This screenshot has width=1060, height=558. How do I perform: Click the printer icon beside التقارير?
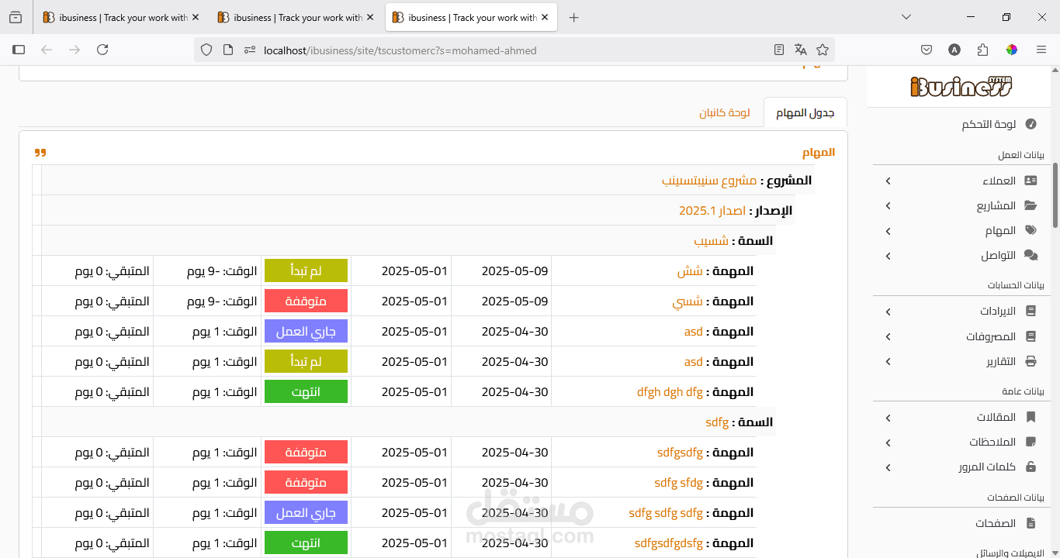pos(1031,361)
